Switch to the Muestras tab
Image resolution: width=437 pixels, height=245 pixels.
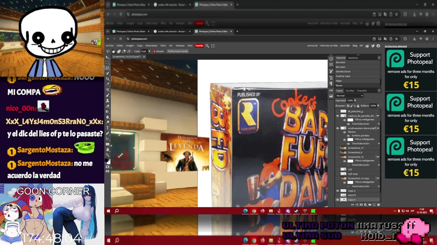tap(353, 58)
